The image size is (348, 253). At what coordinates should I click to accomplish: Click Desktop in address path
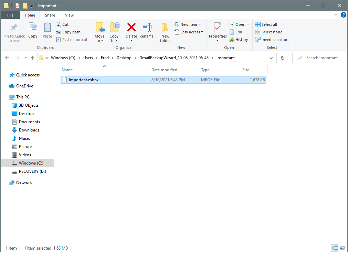[124, 58]
